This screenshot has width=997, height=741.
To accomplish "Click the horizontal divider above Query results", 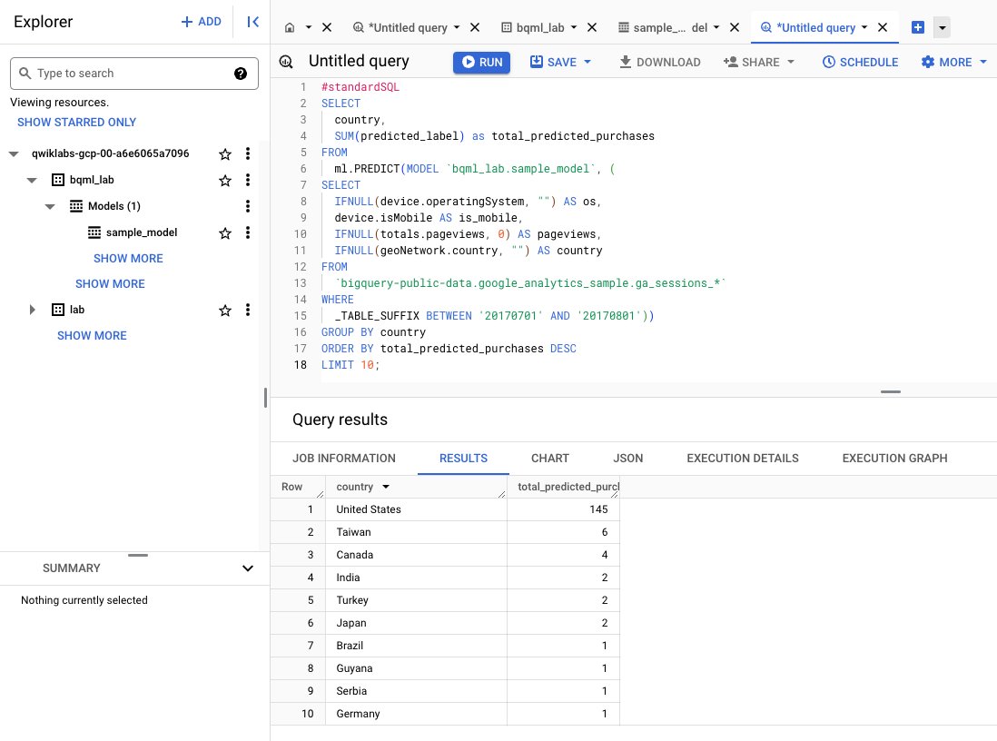I will [x=890, y=392].
